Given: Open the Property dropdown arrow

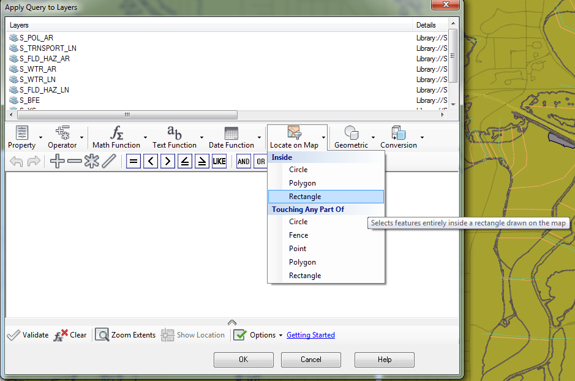Looking at the screenshot, I should point(40,137).
